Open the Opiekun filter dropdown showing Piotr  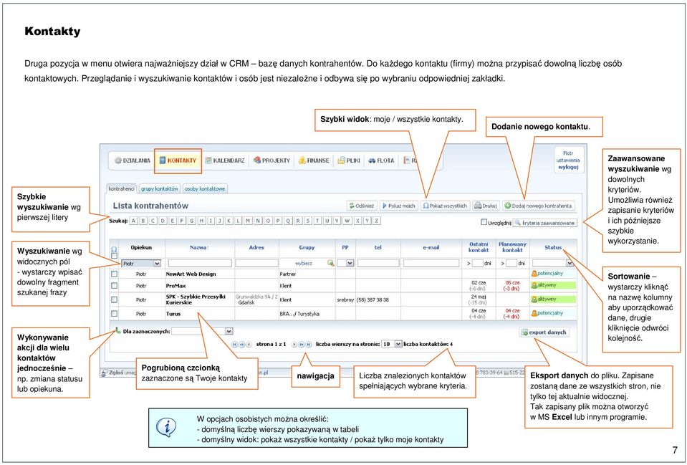[x=141, y=264]
